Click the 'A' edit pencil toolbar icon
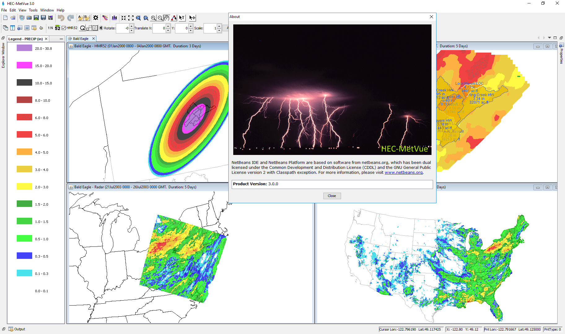Screen dimensions: 565x334 [x=81, y=18]
